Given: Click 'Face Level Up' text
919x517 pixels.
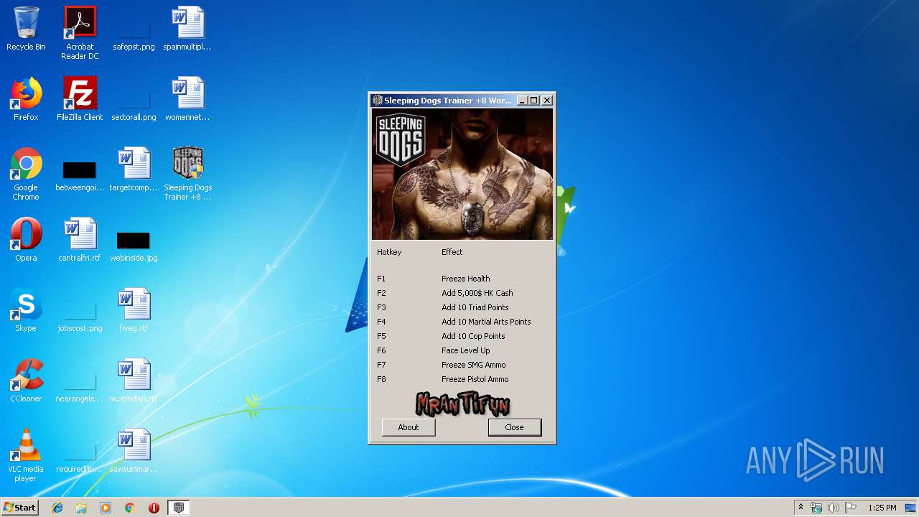Looking at the screenshot, I should click(x=466, y=350).
